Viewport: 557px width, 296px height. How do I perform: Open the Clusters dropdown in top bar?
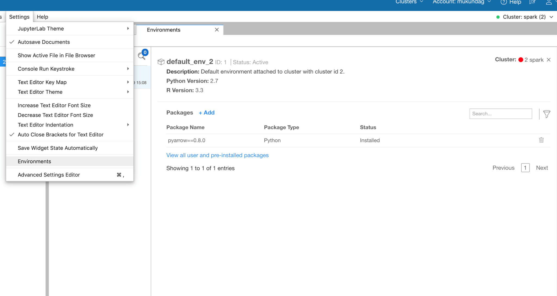tap(409, 2)
